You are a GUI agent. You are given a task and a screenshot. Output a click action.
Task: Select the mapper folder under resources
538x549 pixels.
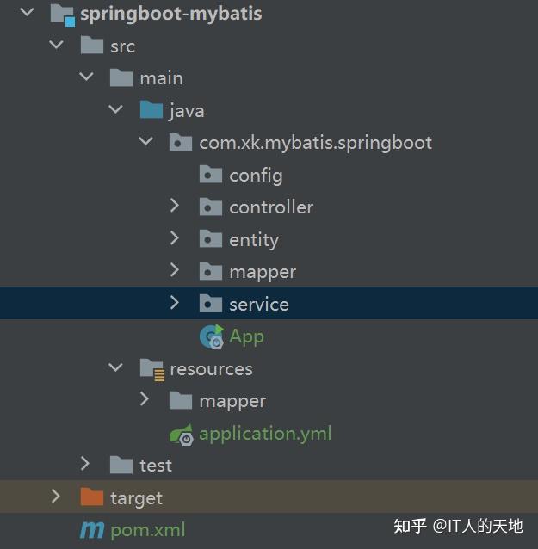[x=232, y=402]
